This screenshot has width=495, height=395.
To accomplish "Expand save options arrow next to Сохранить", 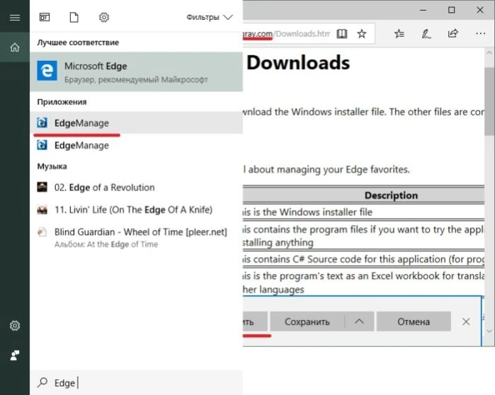I will click(359, 321).
